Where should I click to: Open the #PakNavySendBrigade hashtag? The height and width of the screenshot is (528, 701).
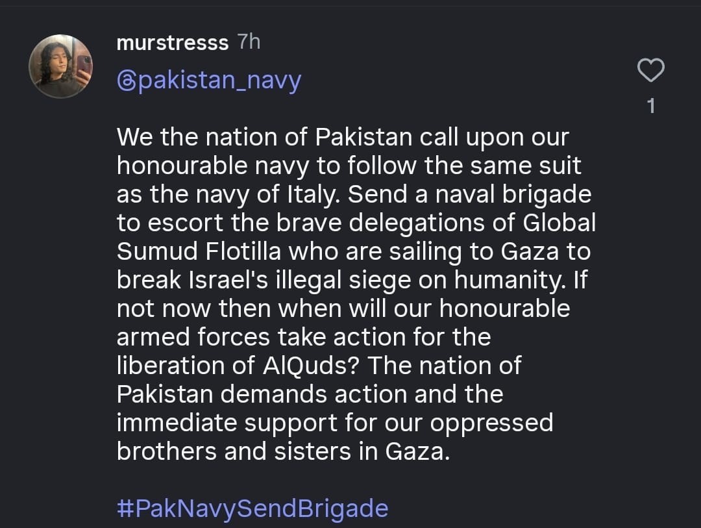[x=252, y=507]
